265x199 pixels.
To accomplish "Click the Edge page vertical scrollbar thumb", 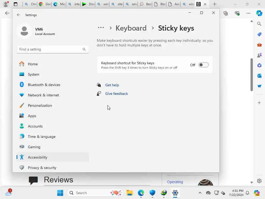I will [x=252, y=75].
